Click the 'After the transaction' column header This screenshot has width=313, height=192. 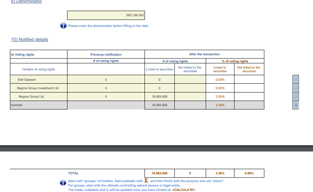(x=204, y=54)
